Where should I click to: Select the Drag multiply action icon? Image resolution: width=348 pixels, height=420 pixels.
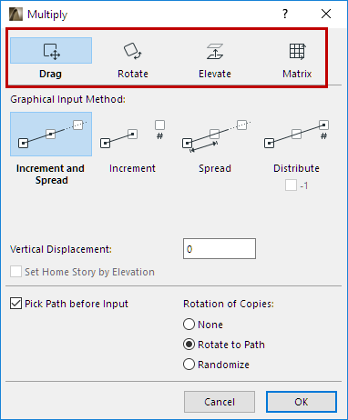pos(51,51)
